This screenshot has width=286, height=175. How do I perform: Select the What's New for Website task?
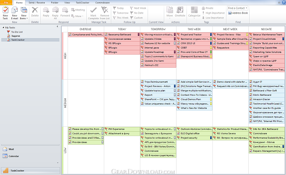tap(194, 108)
